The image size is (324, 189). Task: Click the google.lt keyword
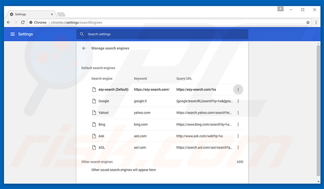(140, 101)
